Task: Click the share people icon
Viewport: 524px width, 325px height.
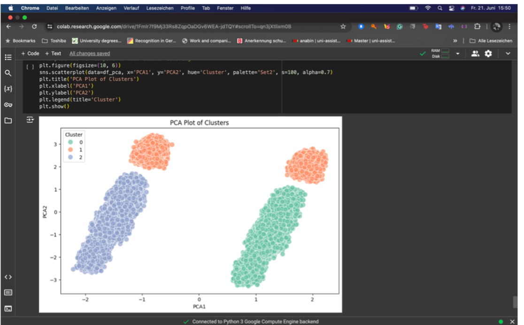Action: 475,54
